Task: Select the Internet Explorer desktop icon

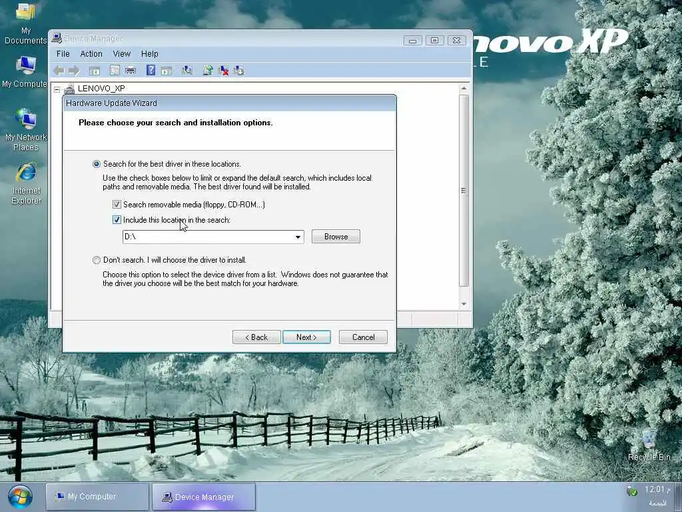Action: pyautogui.click(x=26, y=183)
